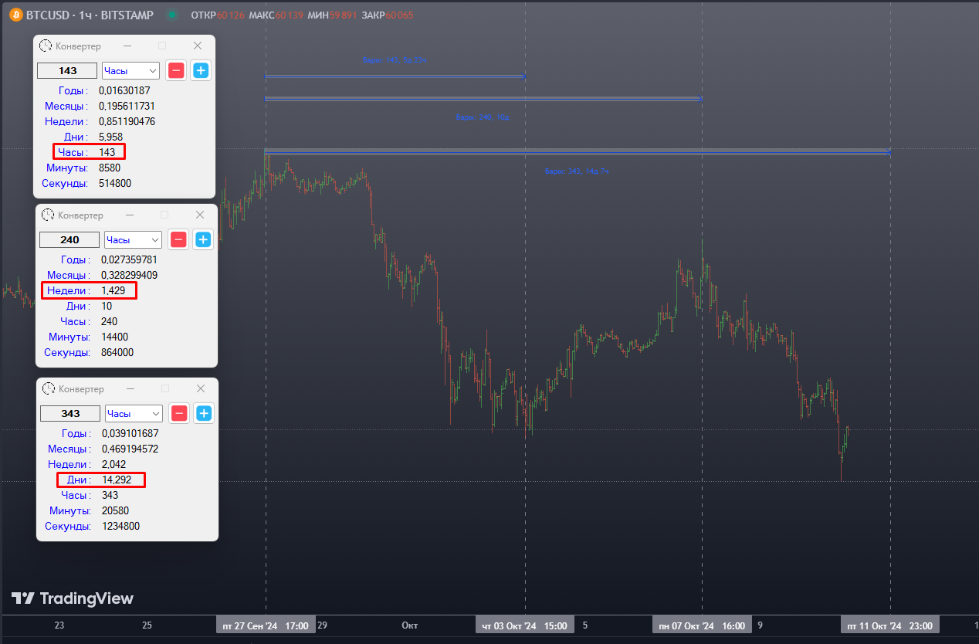Click the Месяцы value 0,328299409

click(x=129, y=275)
